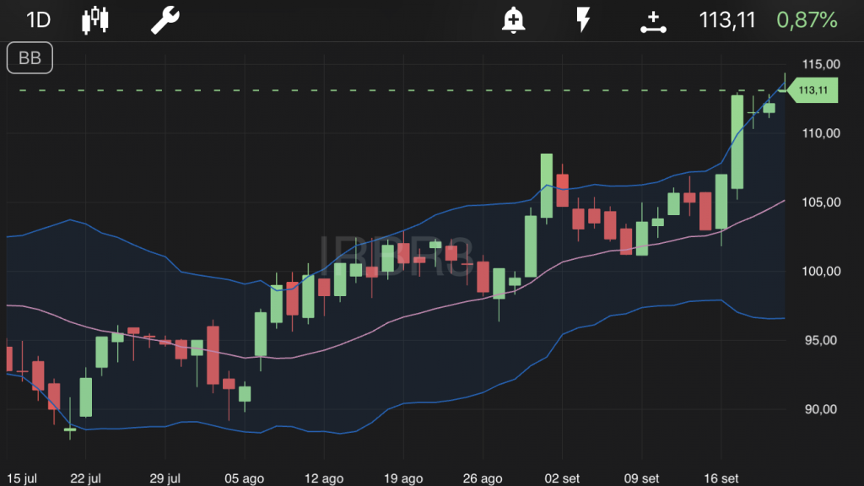Tap the 90,00 price axis label

tap(821, 409)
